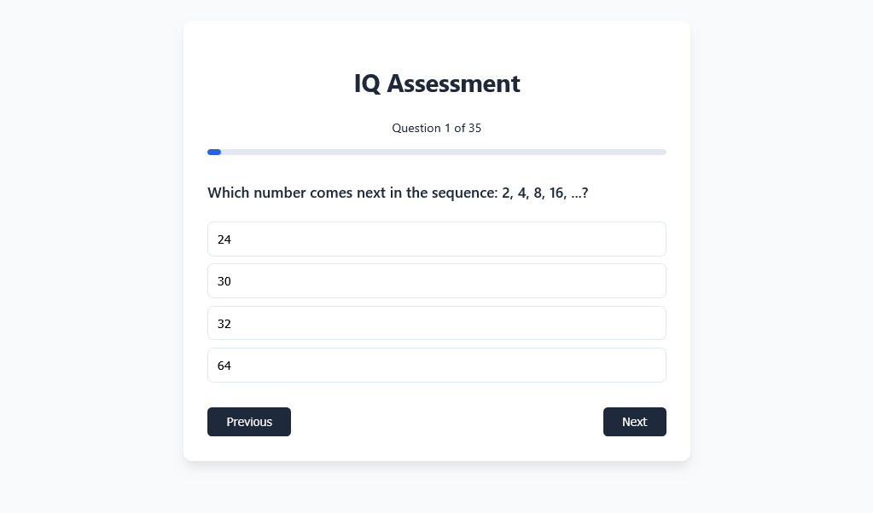
Task: Click the number 35 in the question counter
Action: [474, 128]
